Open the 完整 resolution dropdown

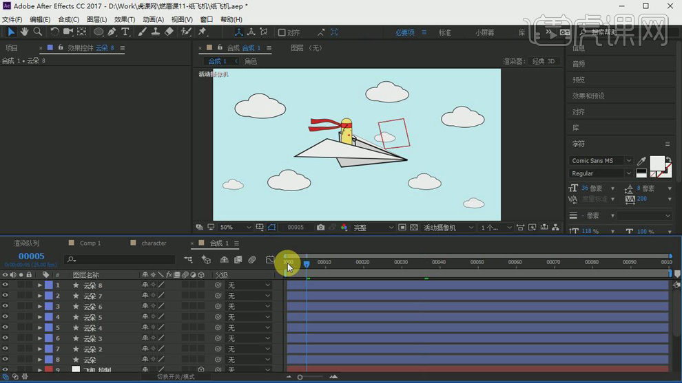[x=373, y=227]
